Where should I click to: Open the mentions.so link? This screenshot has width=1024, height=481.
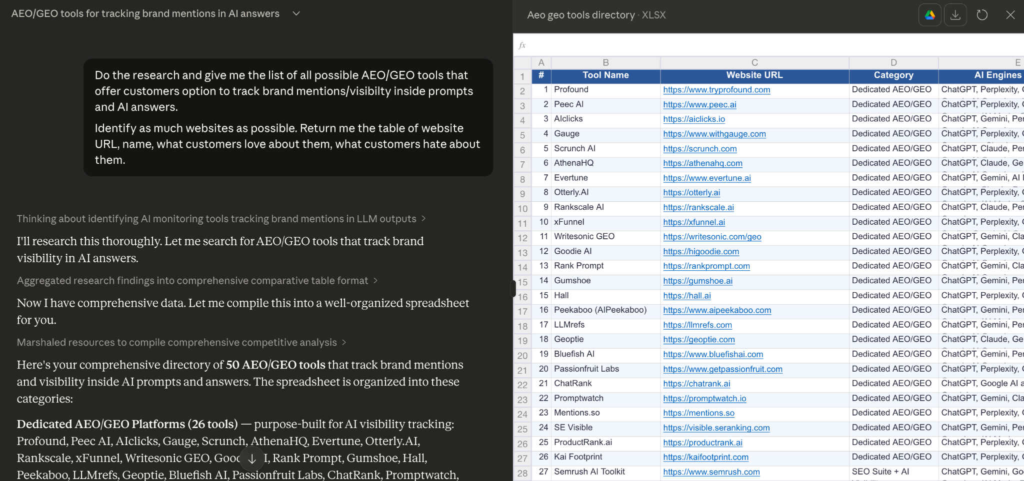click(x=698, y=413)
